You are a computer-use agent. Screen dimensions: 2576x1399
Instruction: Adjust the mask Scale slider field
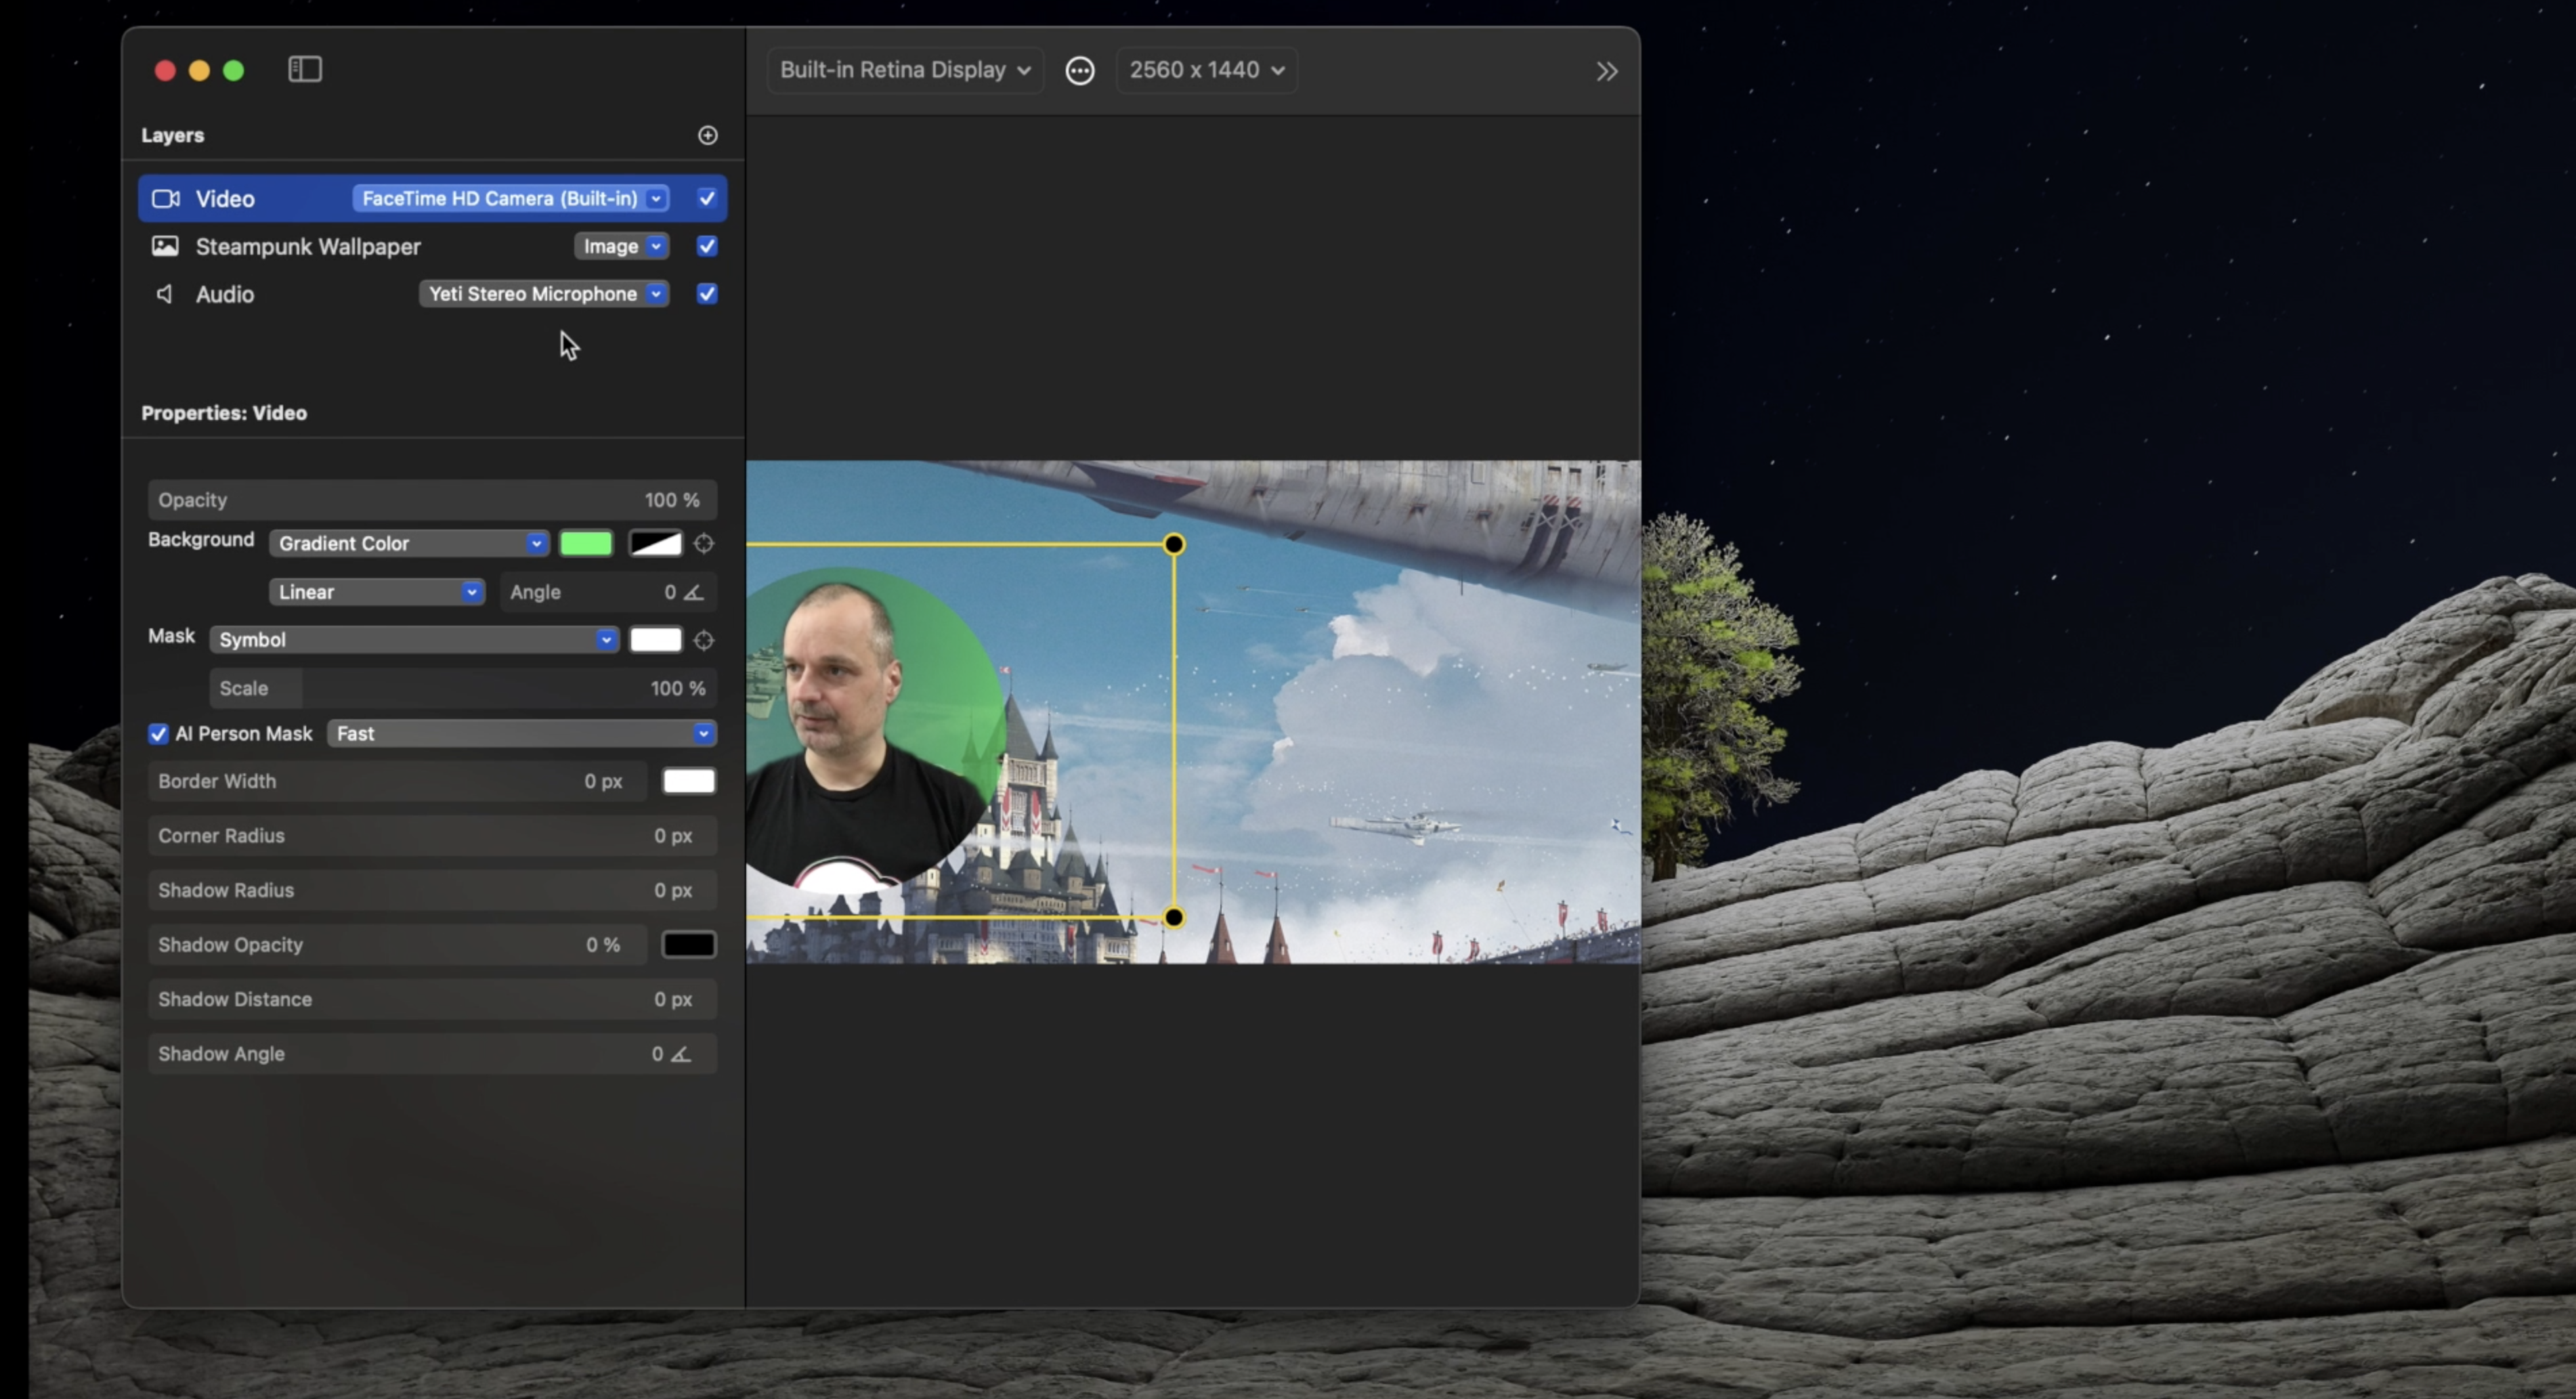(463, 689)
